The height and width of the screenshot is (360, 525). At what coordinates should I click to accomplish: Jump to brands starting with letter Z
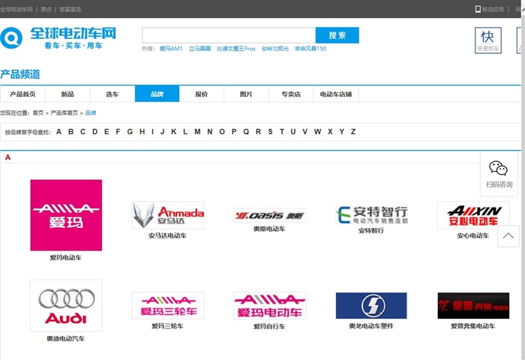tap(353, 131)
